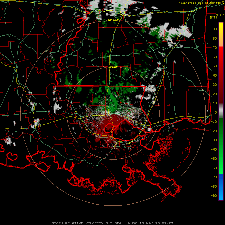225x225 pixels.
Task: Click the 50 knot scale label
Action: point(215,66)
